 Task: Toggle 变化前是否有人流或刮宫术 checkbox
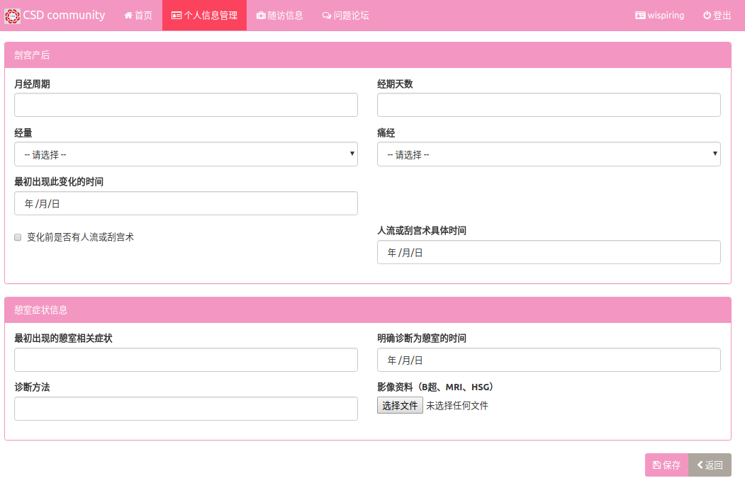coord(18,238)
